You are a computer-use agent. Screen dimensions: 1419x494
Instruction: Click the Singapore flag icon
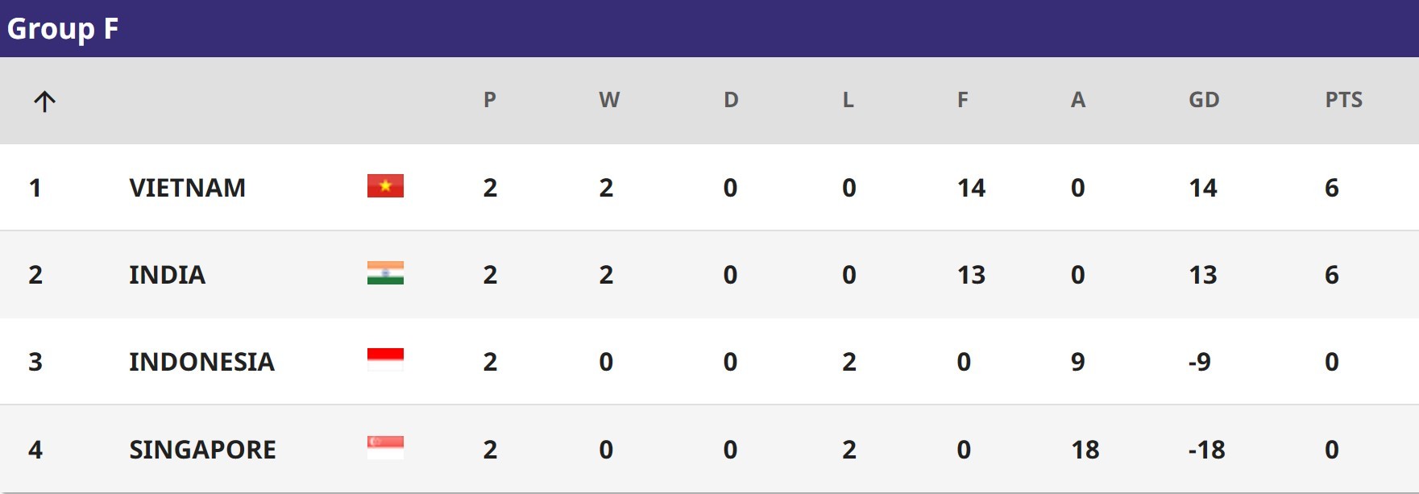pyautogui.click(x=385, y=448)
